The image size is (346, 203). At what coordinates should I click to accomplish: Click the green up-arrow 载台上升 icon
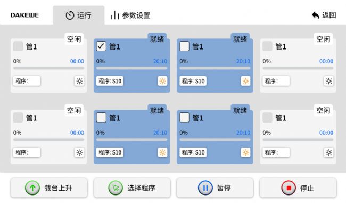point(32,188)
